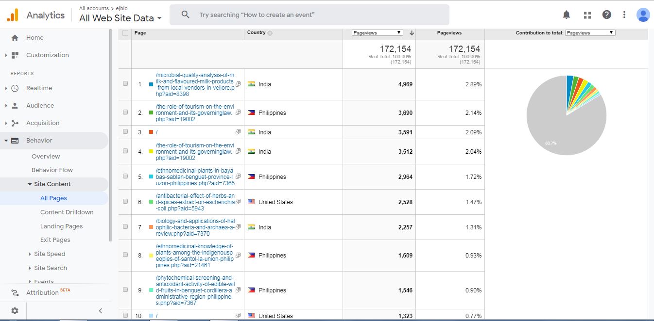Image resolution: width=654 pixels, height=321 pixels.
Task: Open the Help question mark icon
Action: pos(607,15)
